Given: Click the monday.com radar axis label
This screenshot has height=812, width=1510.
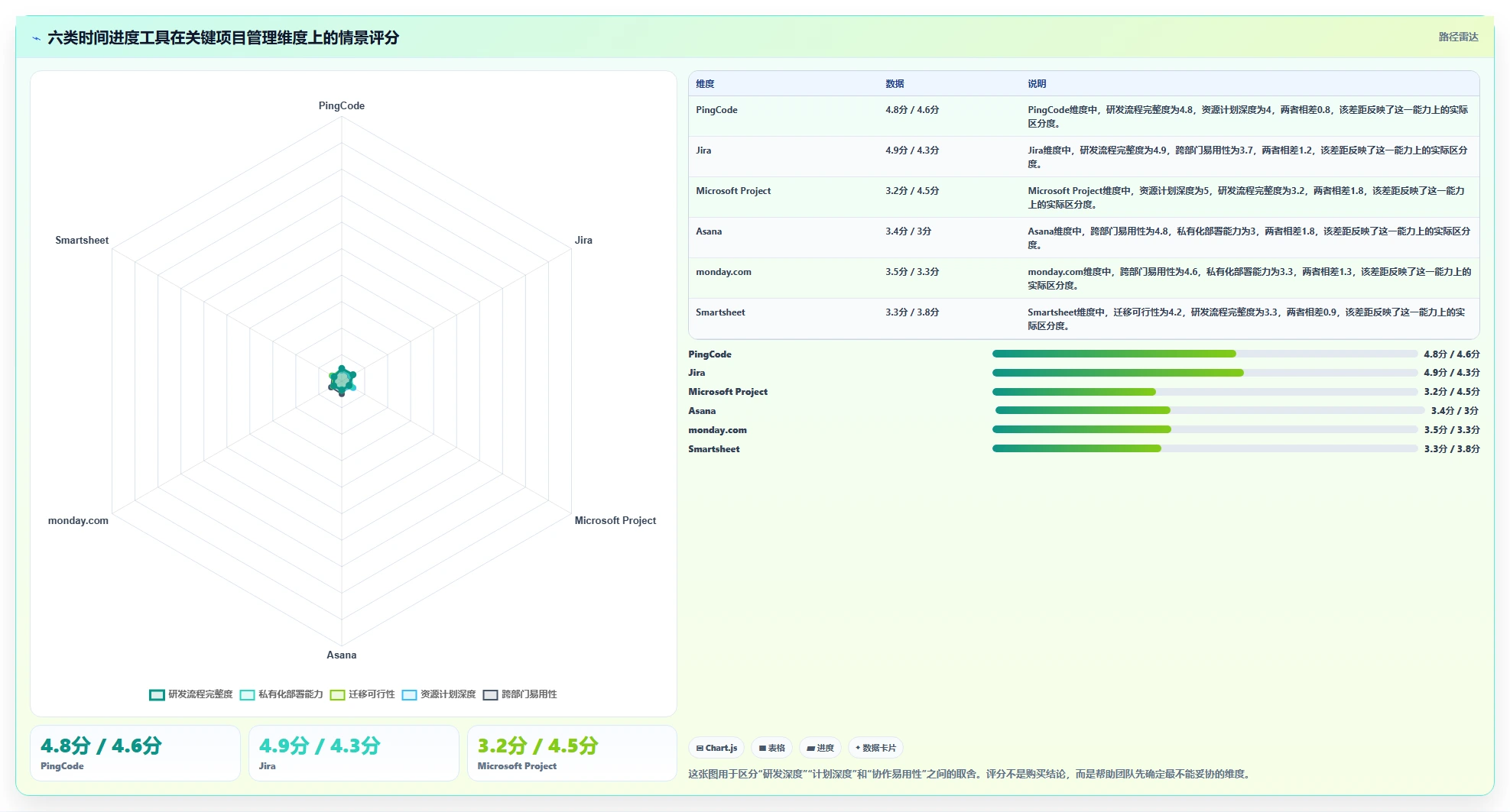Looking at the screenshot, I should click(78, 520).
